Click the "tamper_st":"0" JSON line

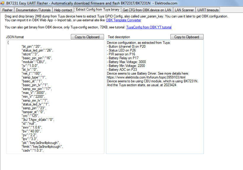(33, 112)
